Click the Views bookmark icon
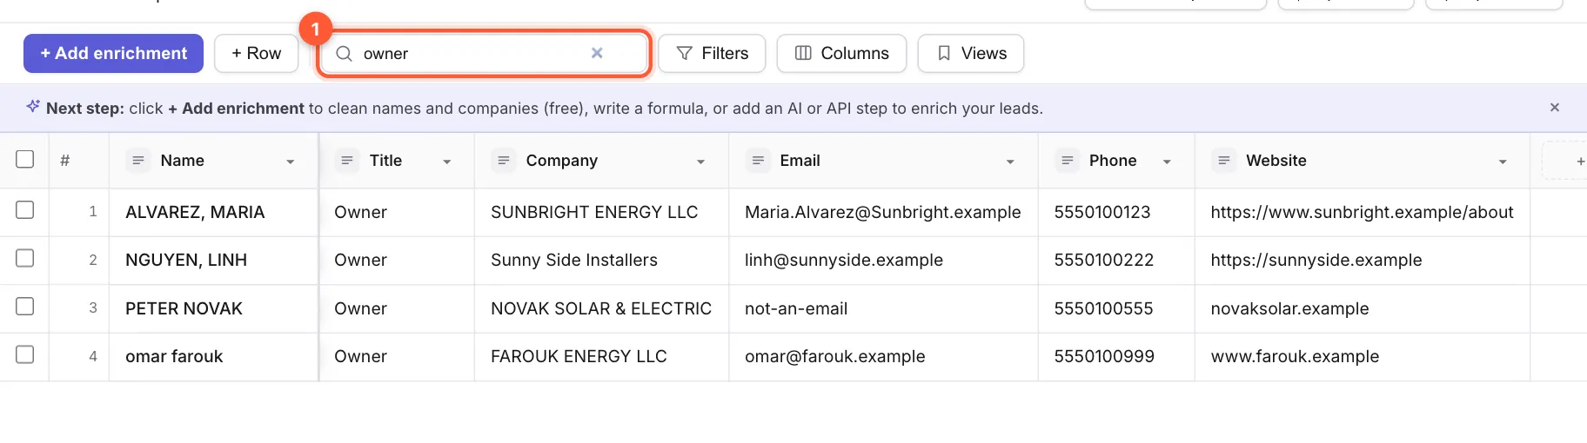1587x443 pixels. tap(944, 54)
